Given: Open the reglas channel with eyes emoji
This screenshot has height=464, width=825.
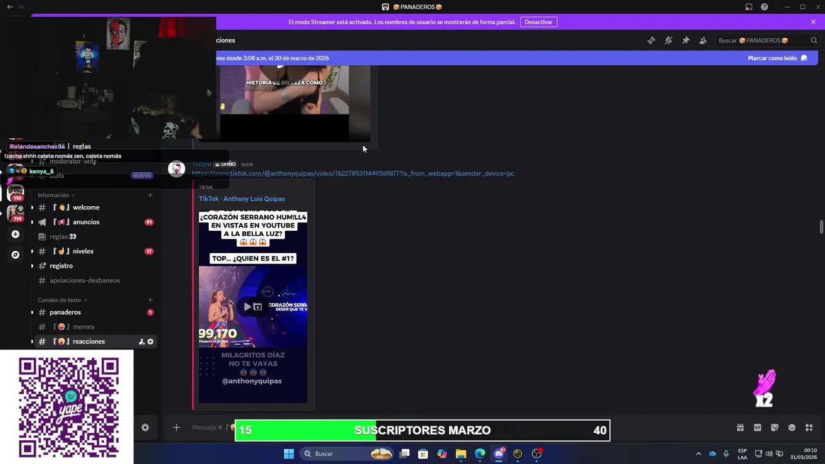Looking at the screenshot, I should [x=94, y=237].
